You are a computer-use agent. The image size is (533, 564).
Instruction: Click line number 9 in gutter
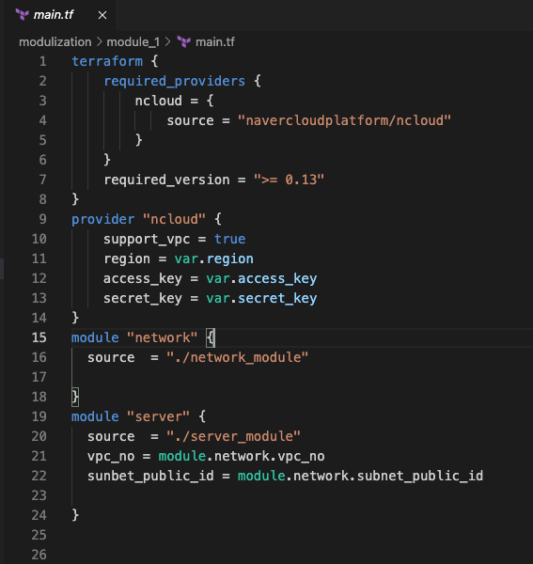coord(43,219)
